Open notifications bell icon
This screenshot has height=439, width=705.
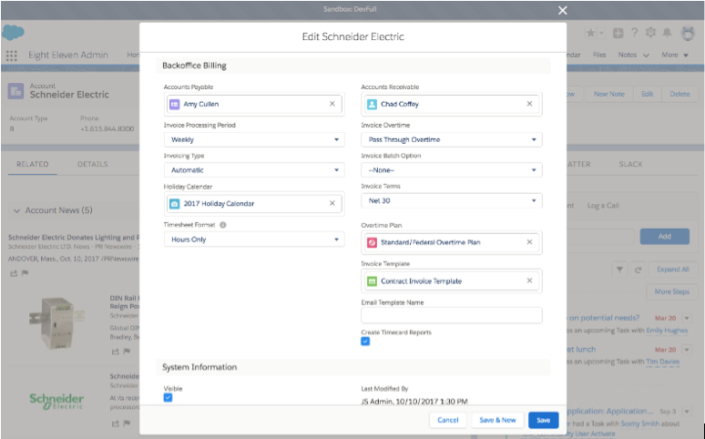click(668, 33)
